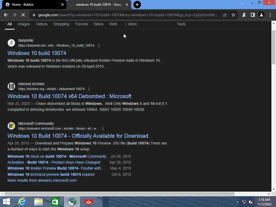
Task: Open the Chrome Labs flask icon
Action: click(244, 15)
